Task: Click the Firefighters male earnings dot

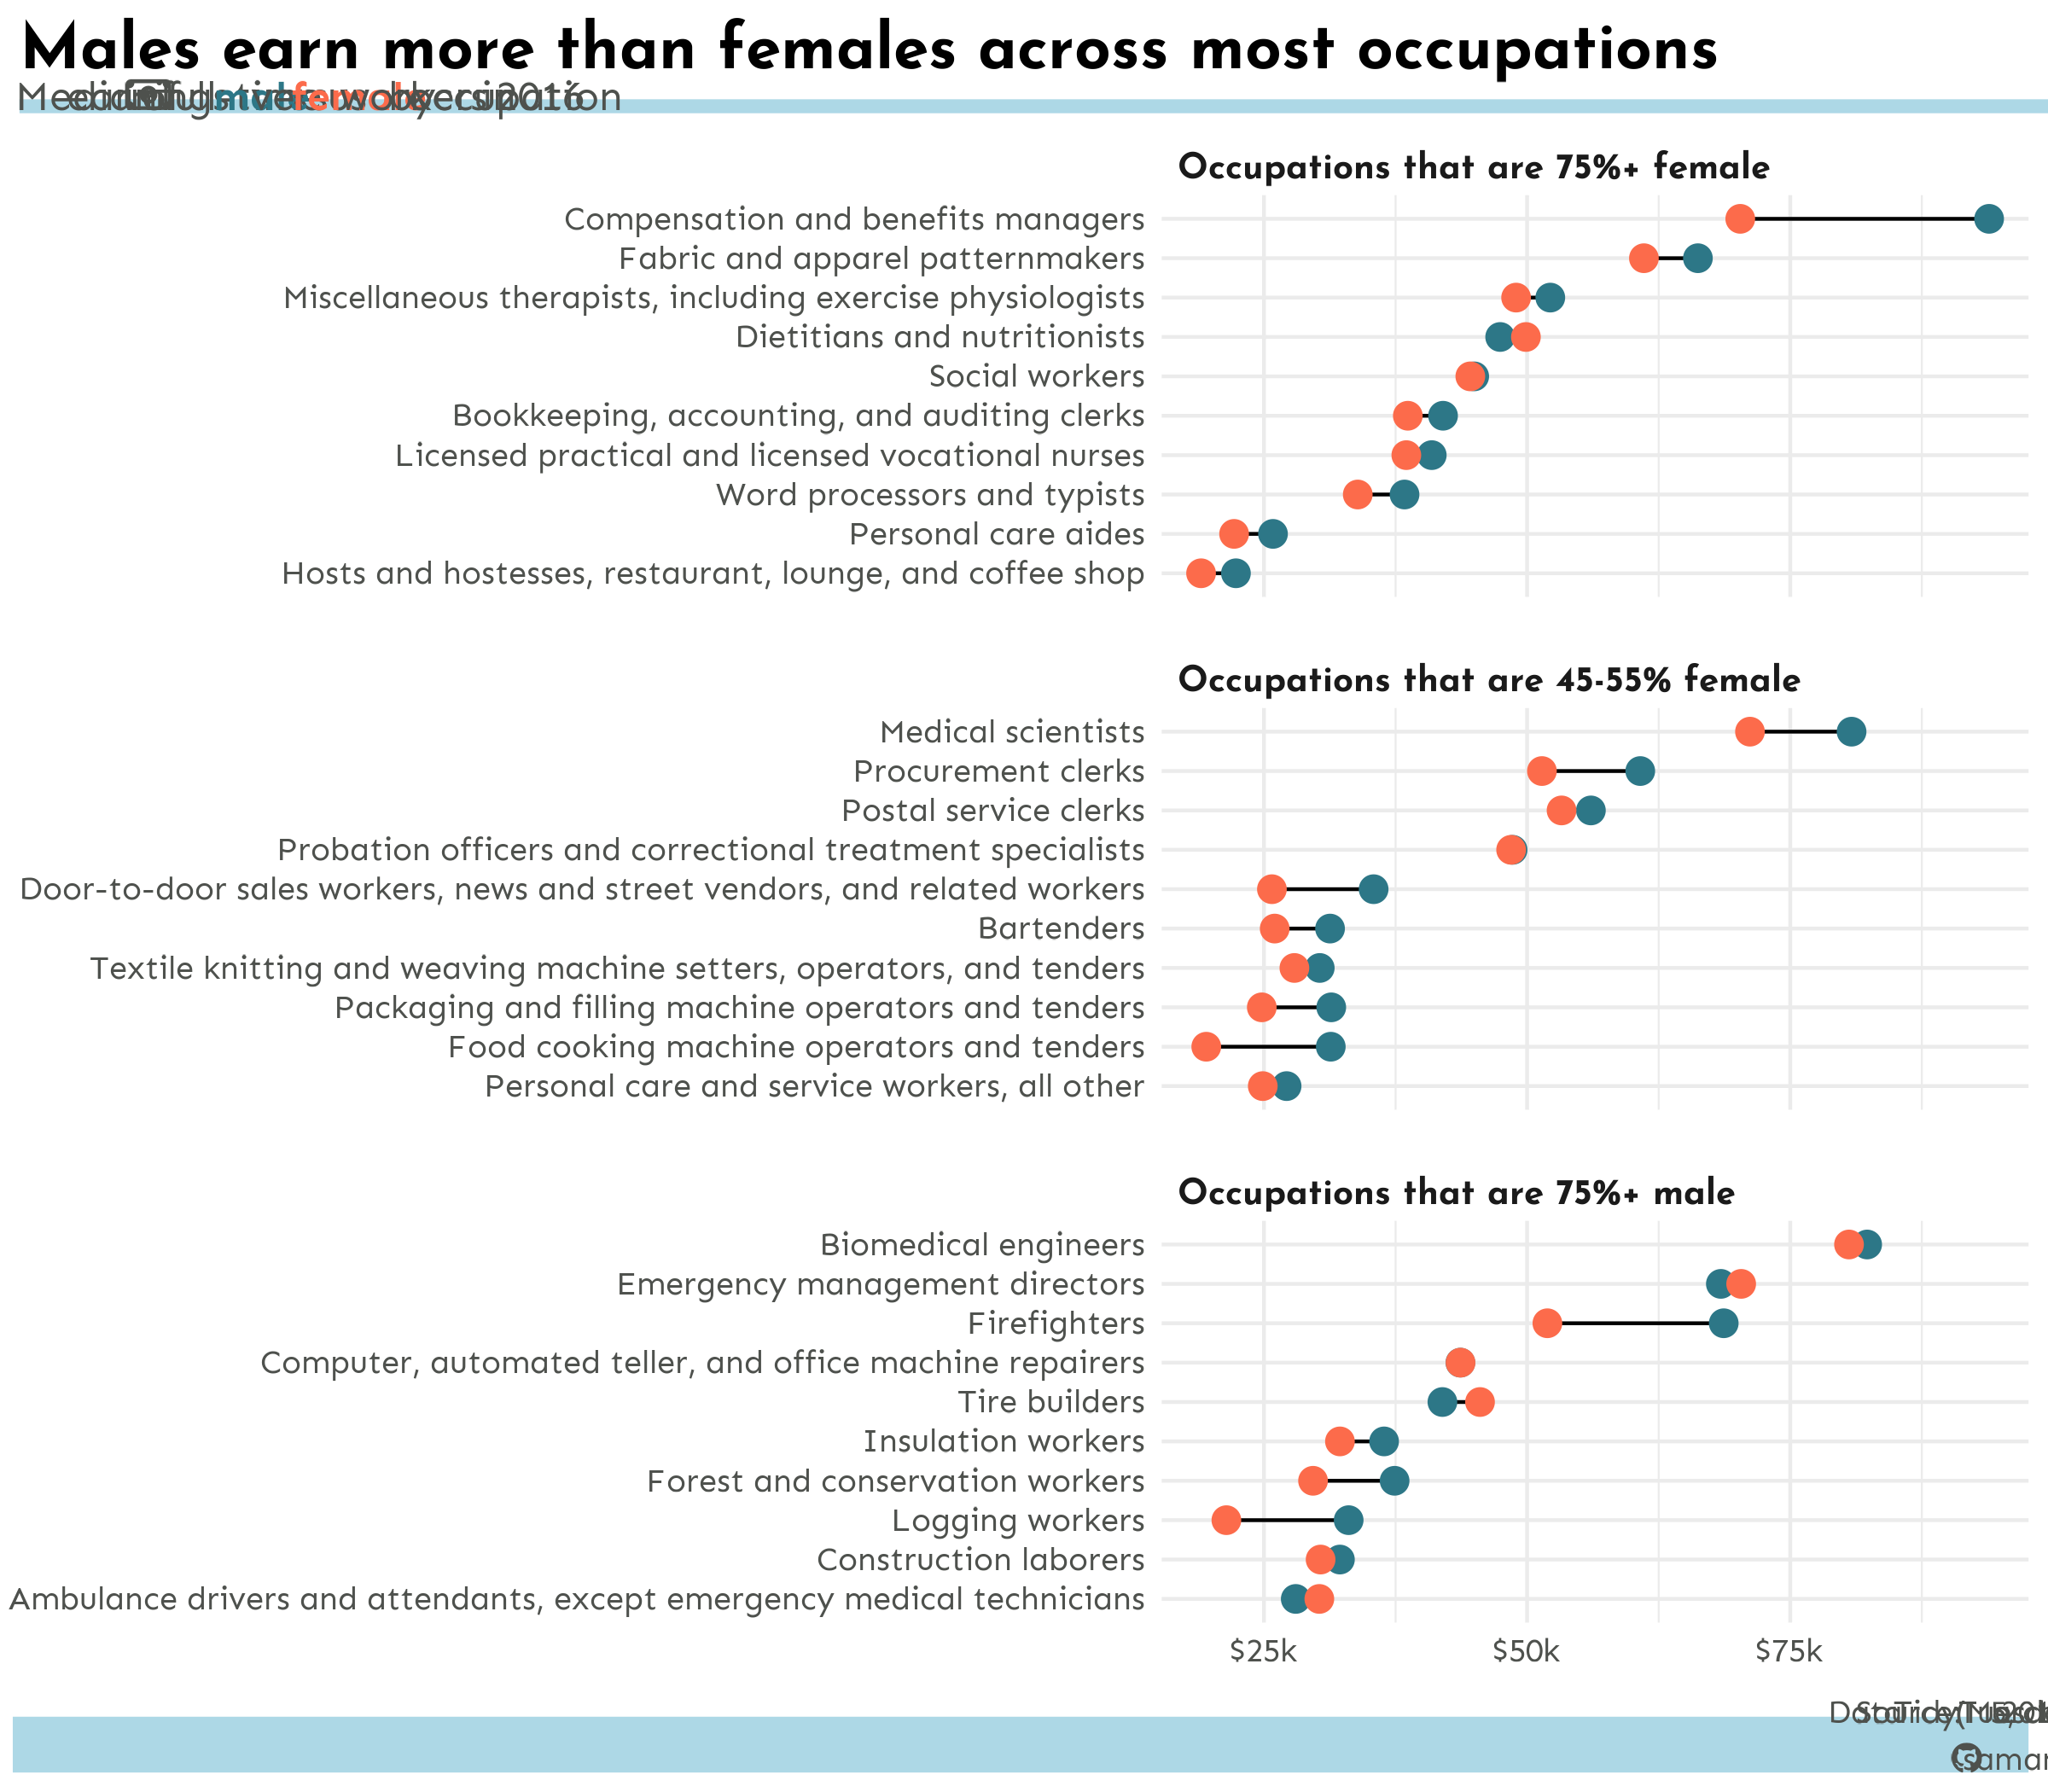Action: click(x=1722, y=1323)
